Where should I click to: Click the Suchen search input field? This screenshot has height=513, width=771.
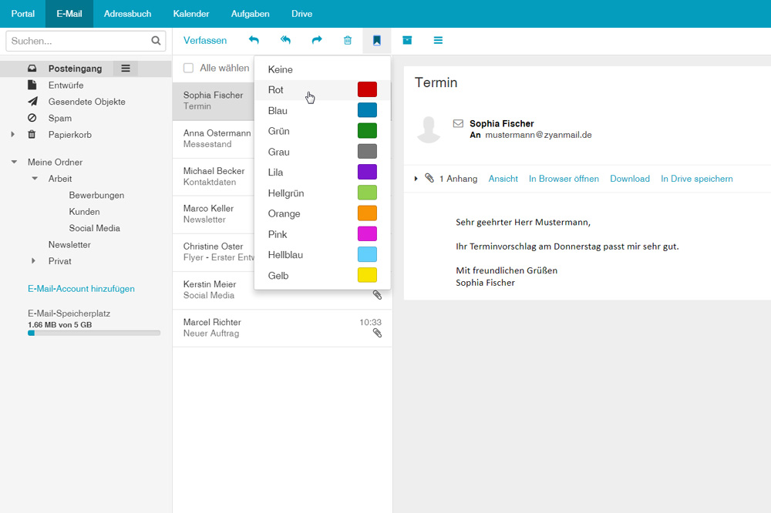point(77,41)
